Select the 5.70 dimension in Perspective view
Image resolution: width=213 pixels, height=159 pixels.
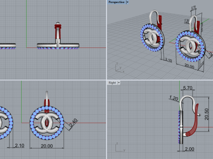click(193, 8)
